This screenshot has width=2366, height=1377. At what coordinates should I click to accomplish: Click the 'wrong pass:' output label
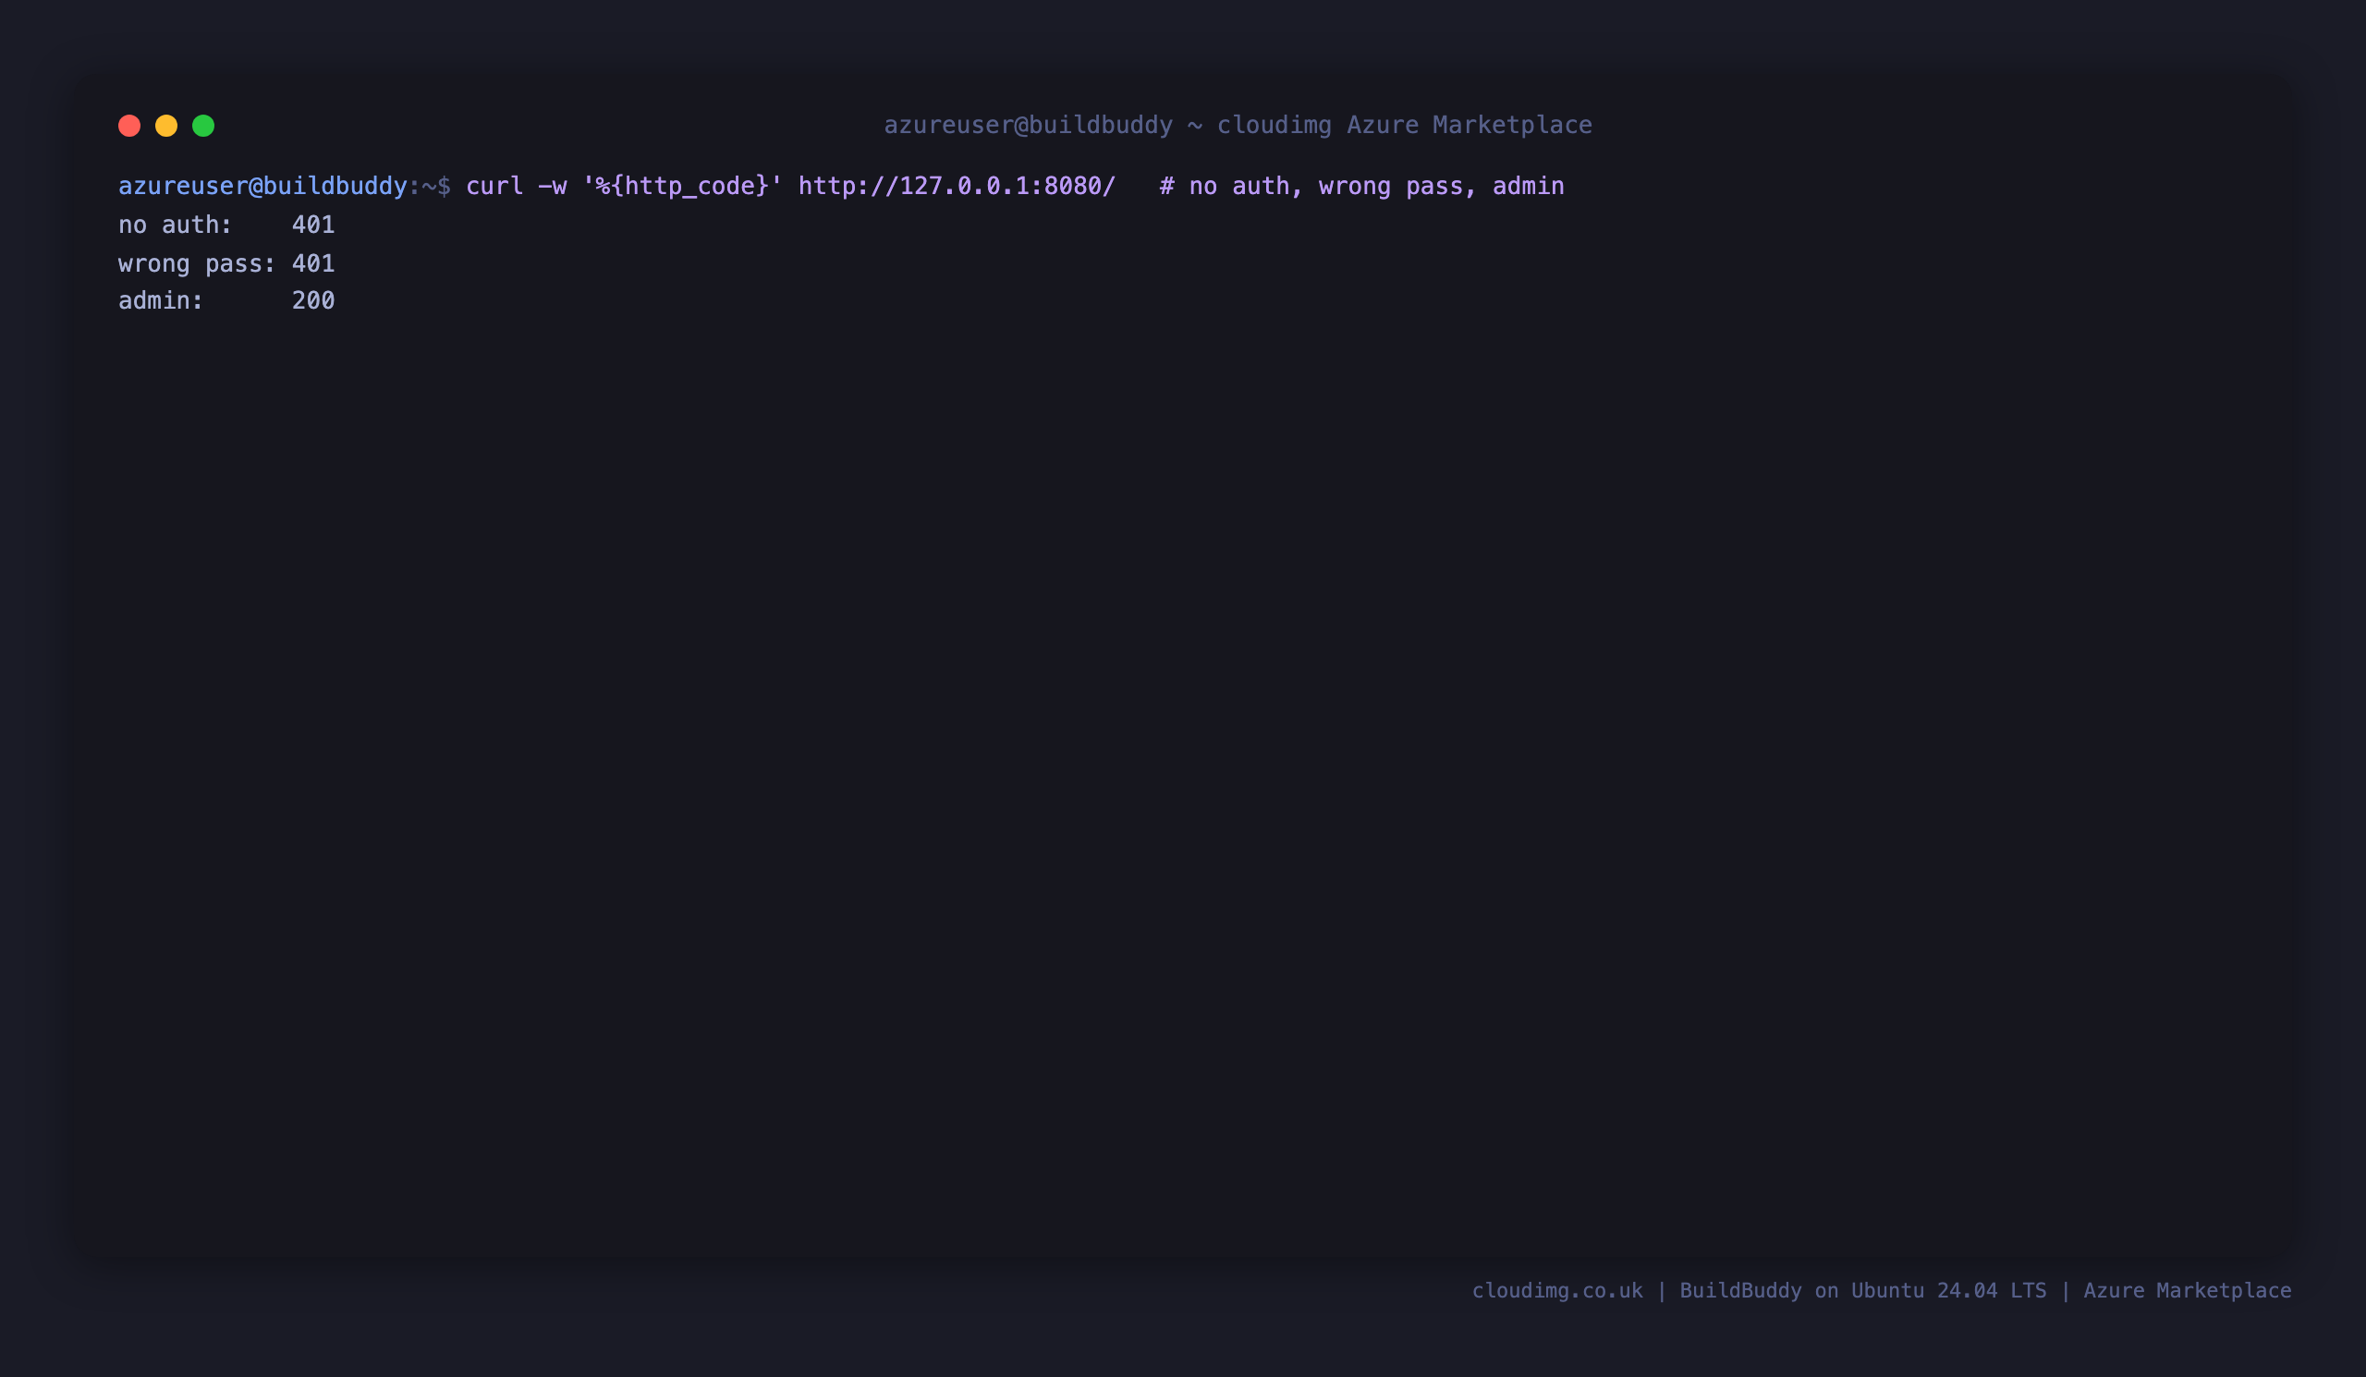point(197,263)
